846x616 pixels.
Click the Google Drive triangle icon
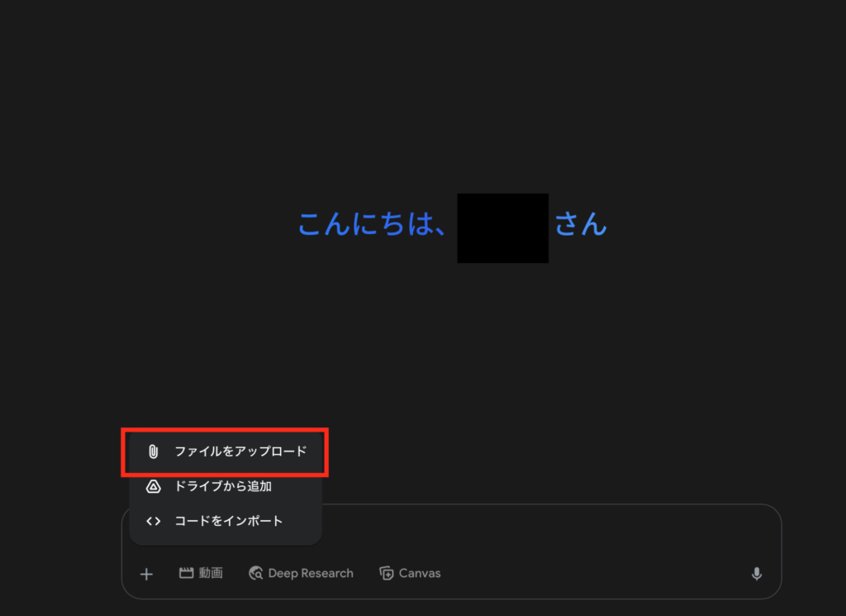(x=153, y=486)
